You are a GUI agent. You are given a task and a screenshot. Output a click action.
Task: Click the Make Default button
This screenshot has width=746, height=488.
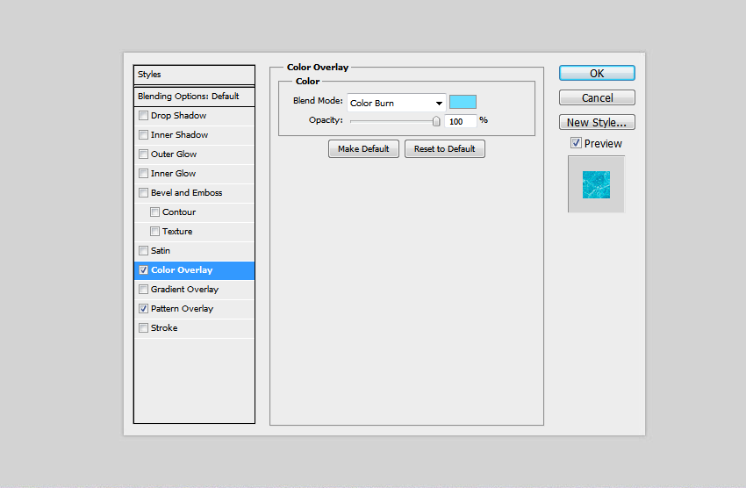tap(363, 149)
